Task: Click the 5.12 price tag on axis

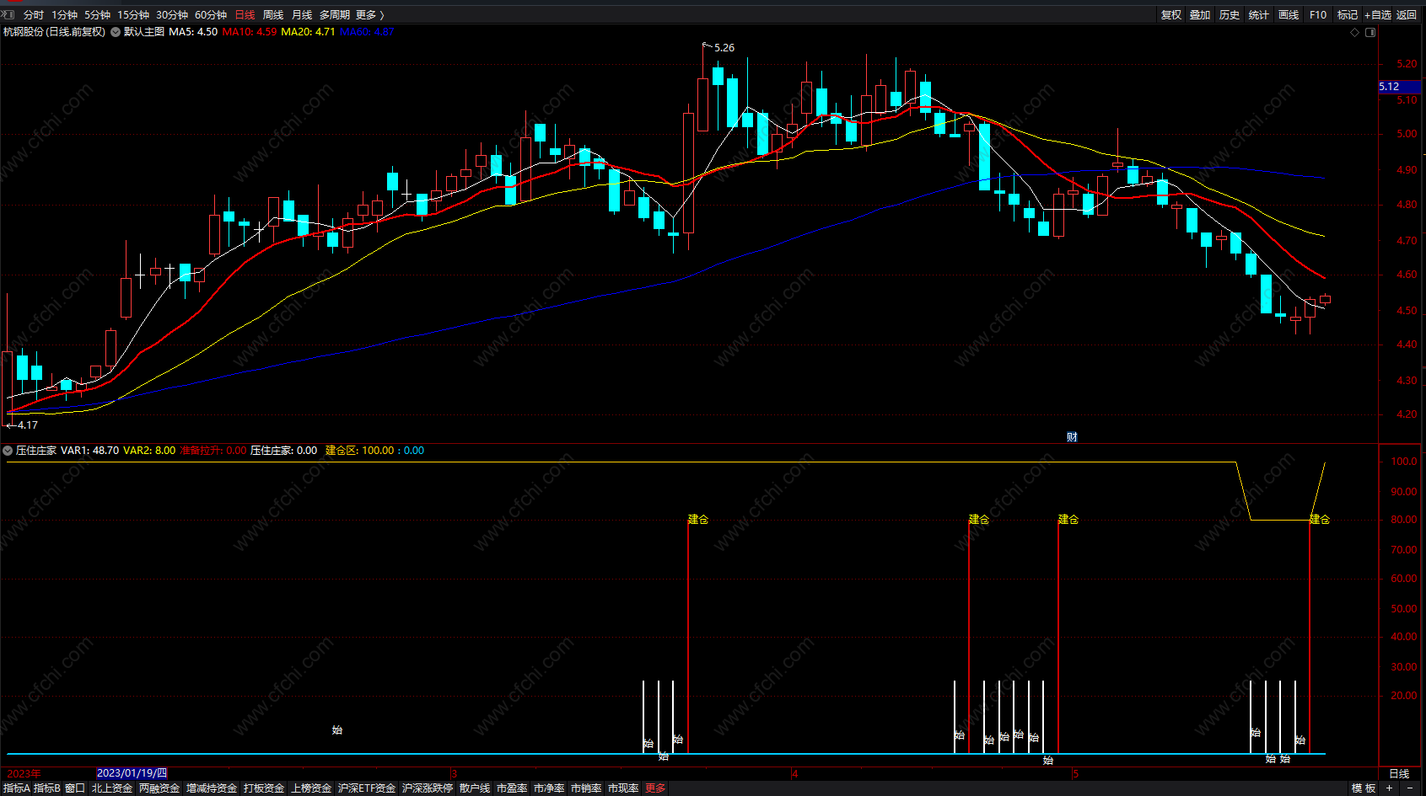Action: (x=1400, y=87)
